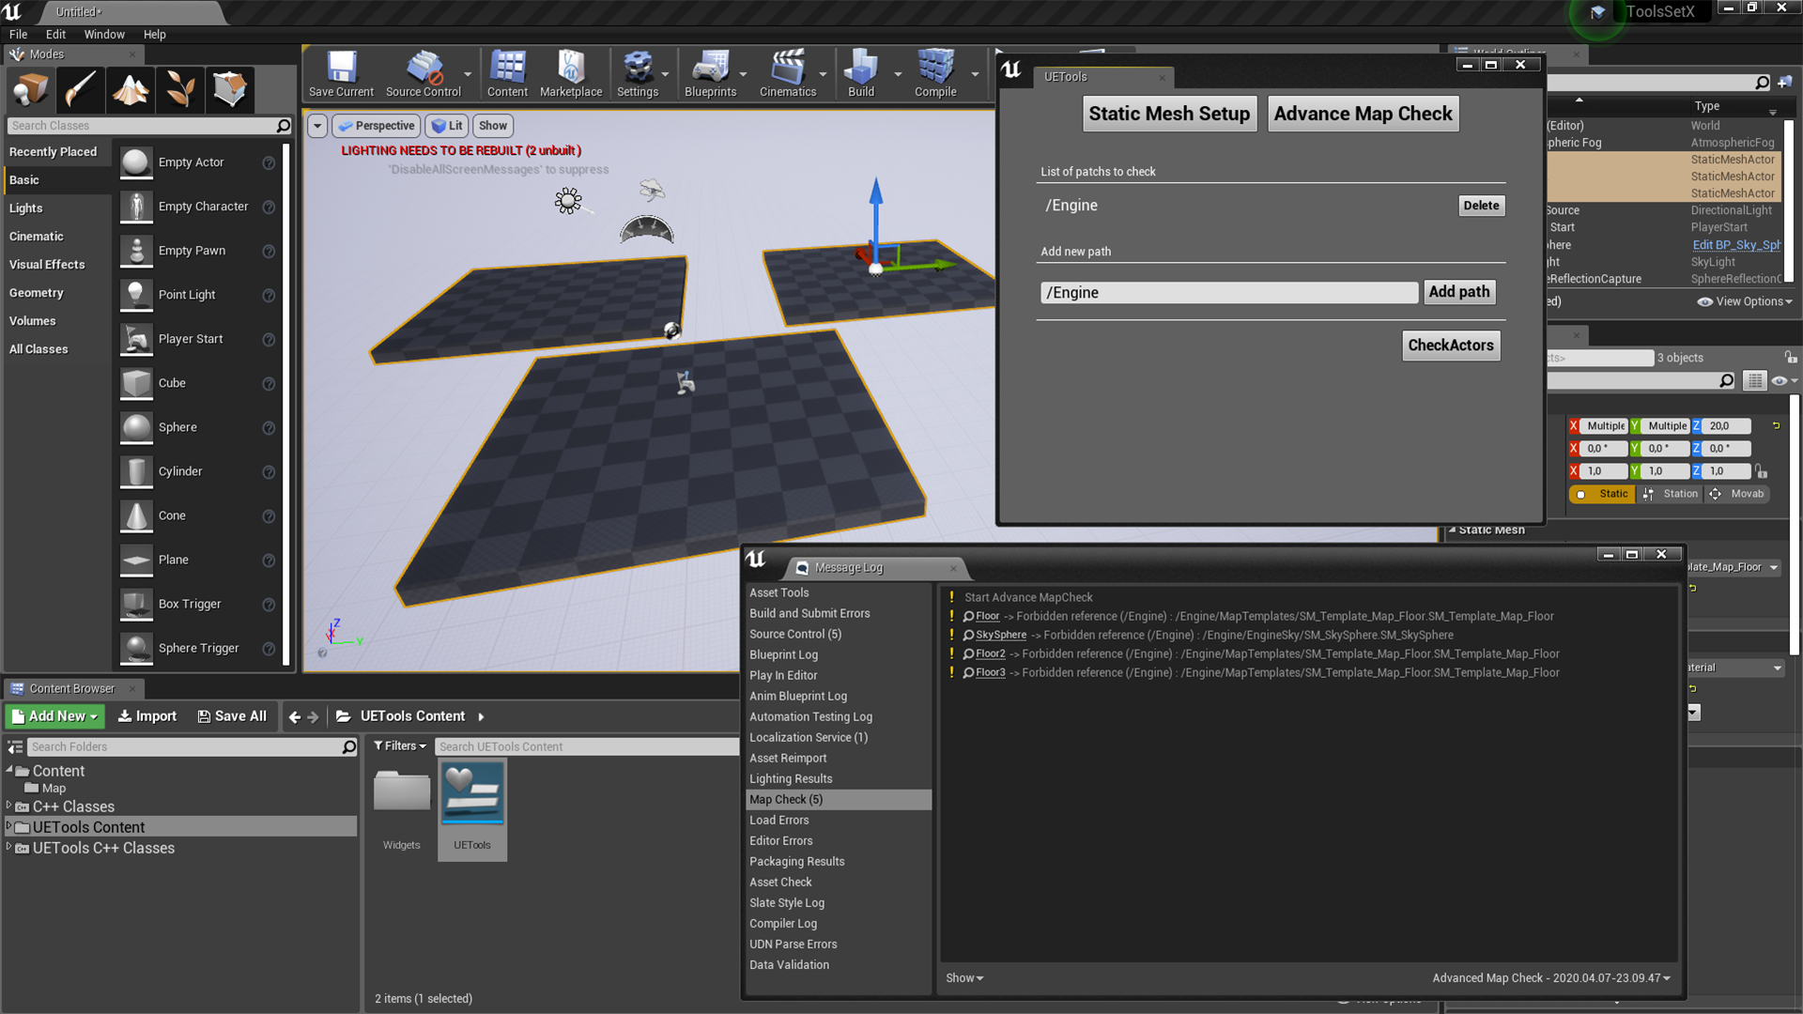Open the Window menu
1803x1014 pixels.
104,34
